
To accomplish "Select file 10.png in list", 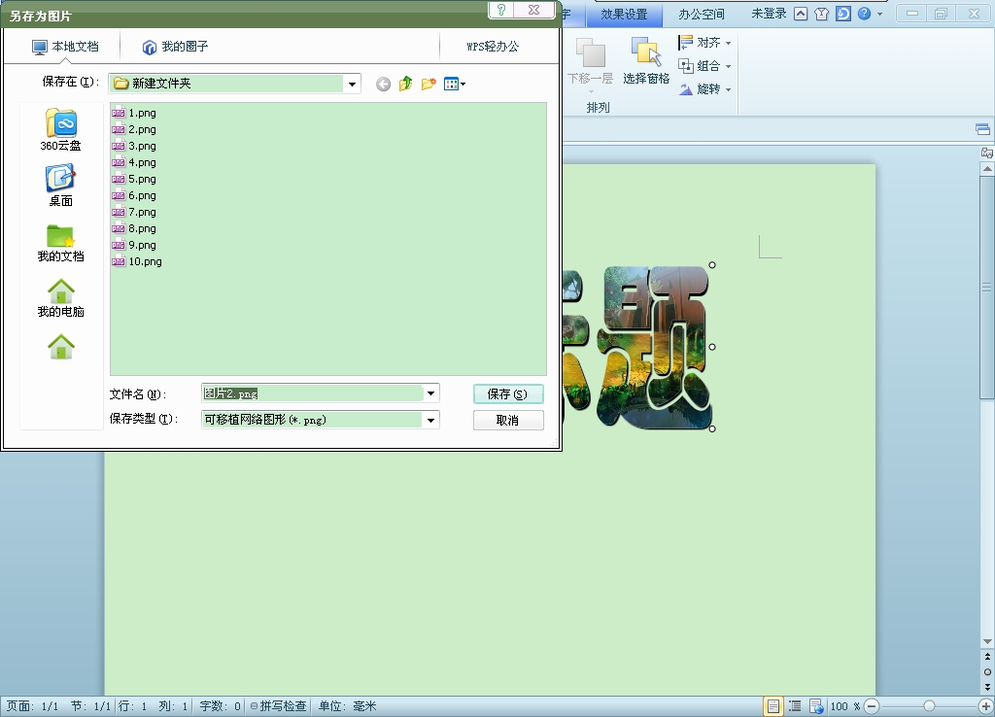I will pos(137,261).
